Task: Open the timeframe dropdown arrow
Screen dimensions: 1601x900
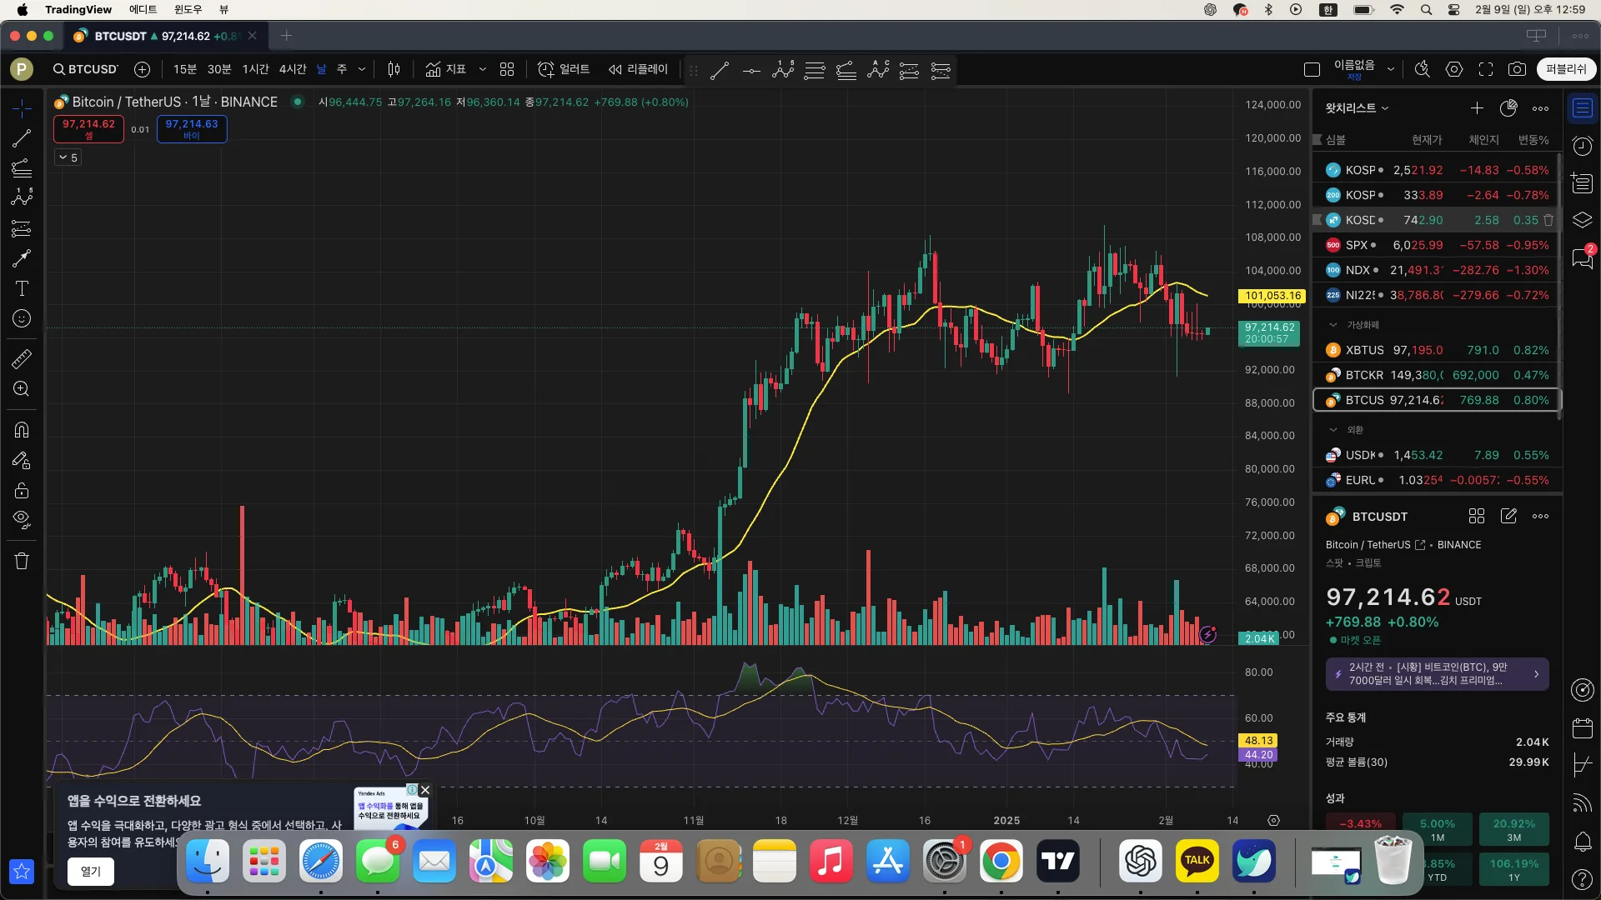Action: click(x=362, y=69)
